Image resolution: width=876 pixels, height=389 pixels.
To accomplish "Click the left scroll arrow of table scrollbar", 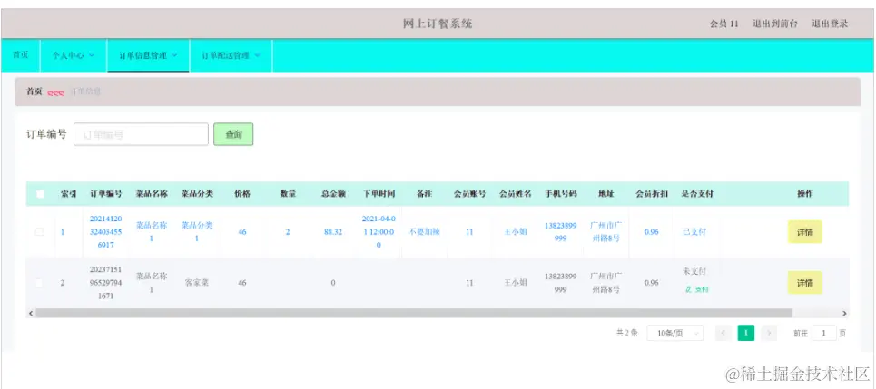I will coord(30,314).
